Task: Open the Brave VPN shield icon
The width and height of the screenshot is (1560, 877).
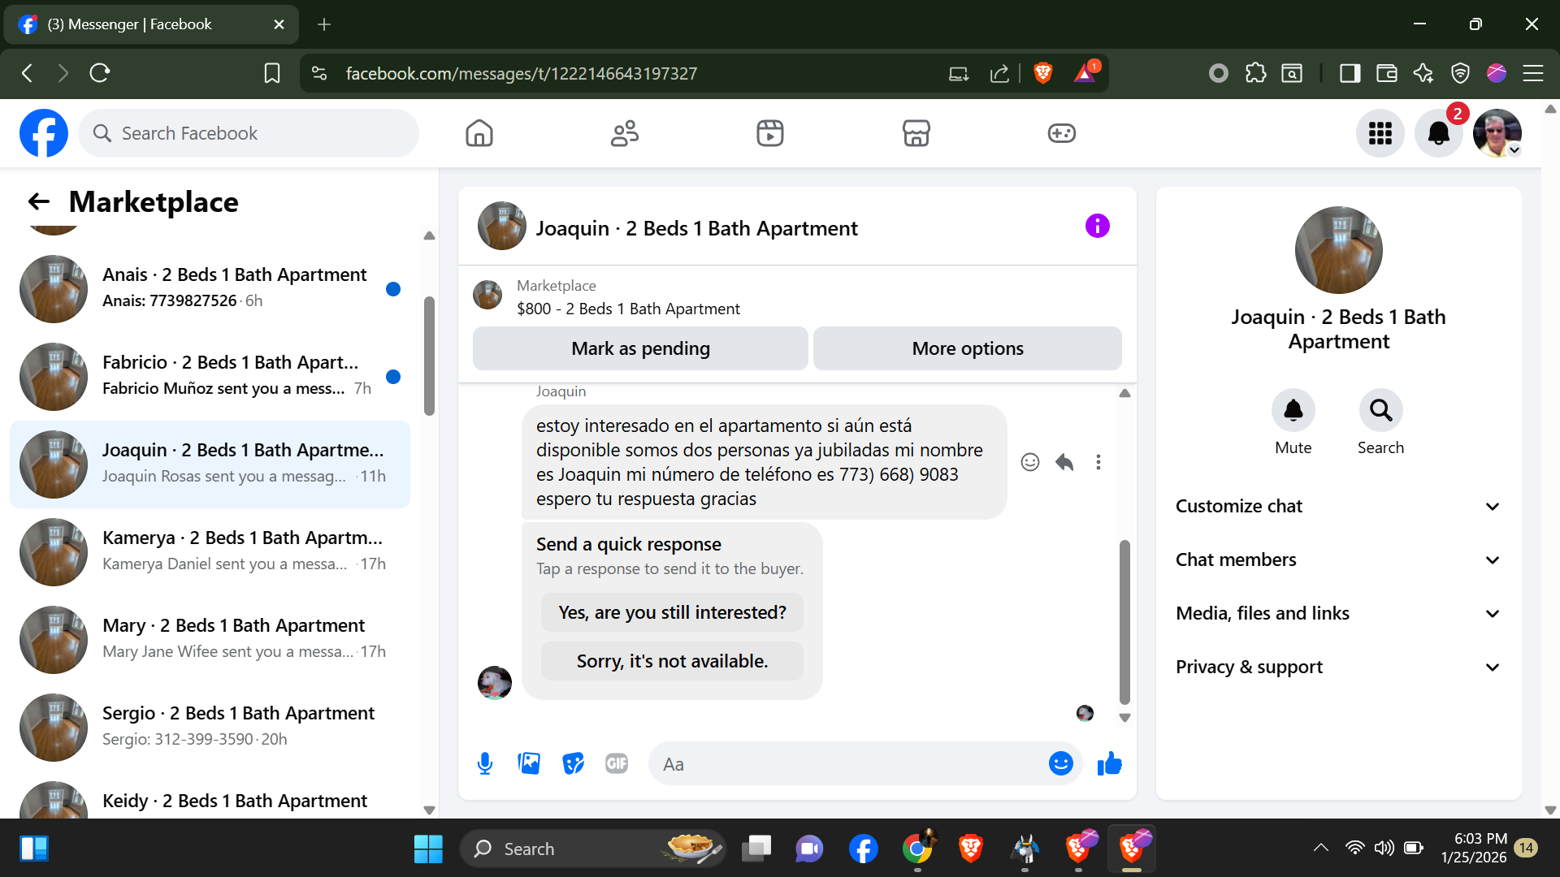Action: [1460, 73]
